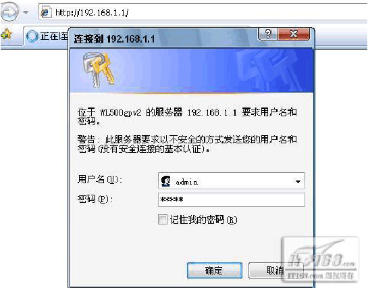Image resolution: width=368 pixels, height=288 pixels.
Task: Click the keys icon in dialog banner
Action: [x=99, y=70]
